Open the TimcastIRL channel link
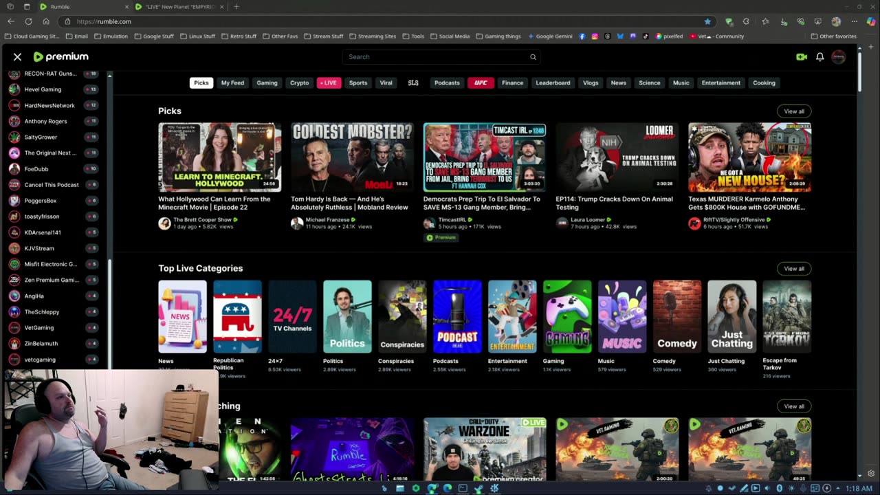This screenshot has height=495, width=880. pyautogui.click(x=452, y=219)
